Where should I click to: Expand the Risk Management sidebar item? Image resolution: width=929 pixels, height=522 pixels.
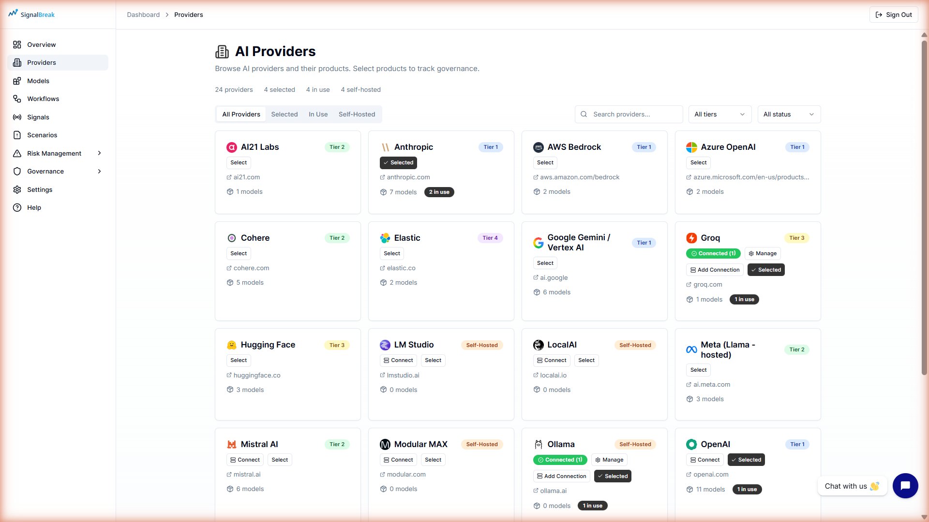[x=54, y=153]
